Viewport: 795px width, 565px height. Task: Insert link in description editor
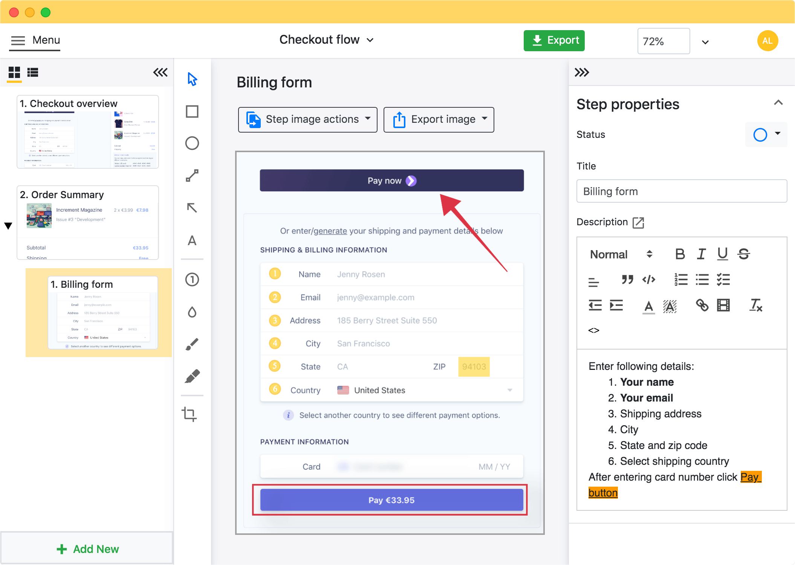(702, 305)
